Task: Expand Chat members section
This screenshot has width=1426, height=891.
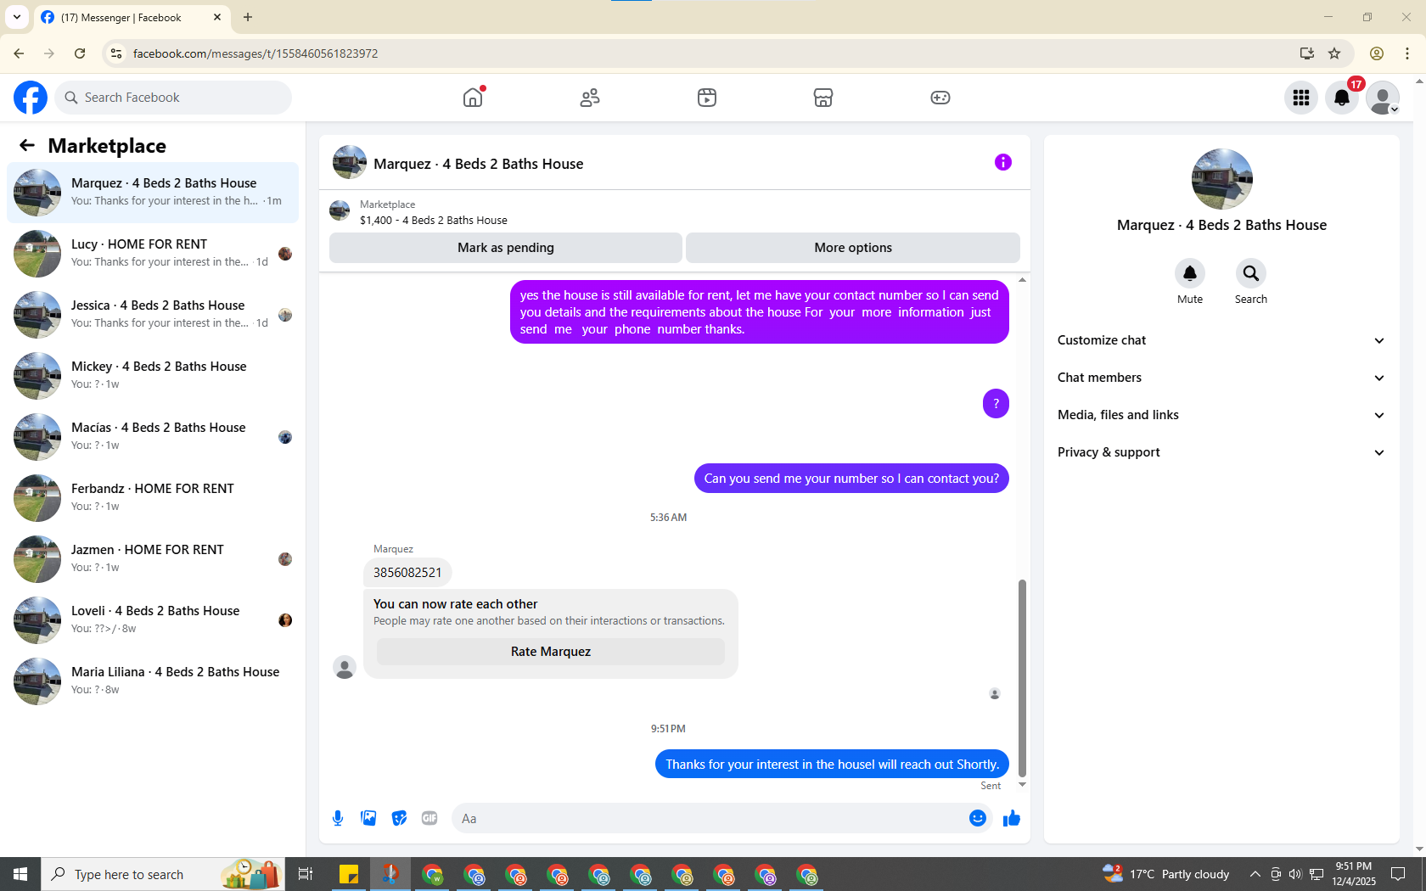Action: tap(1221, 378)
